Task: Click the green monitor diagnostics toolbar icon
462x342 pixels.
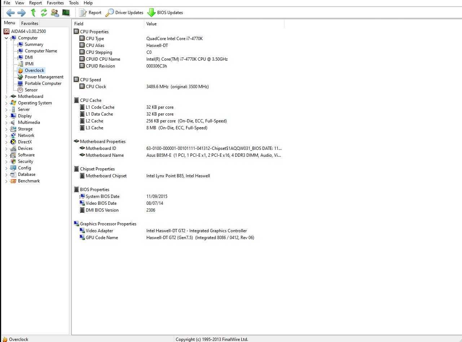Action: [66, 13]
